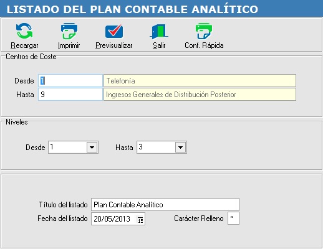Image resolution: width=323 pixels, height=249 pixels.
Task: Open Conf. Rápida green printer icon
Action: tap(204, 31)
